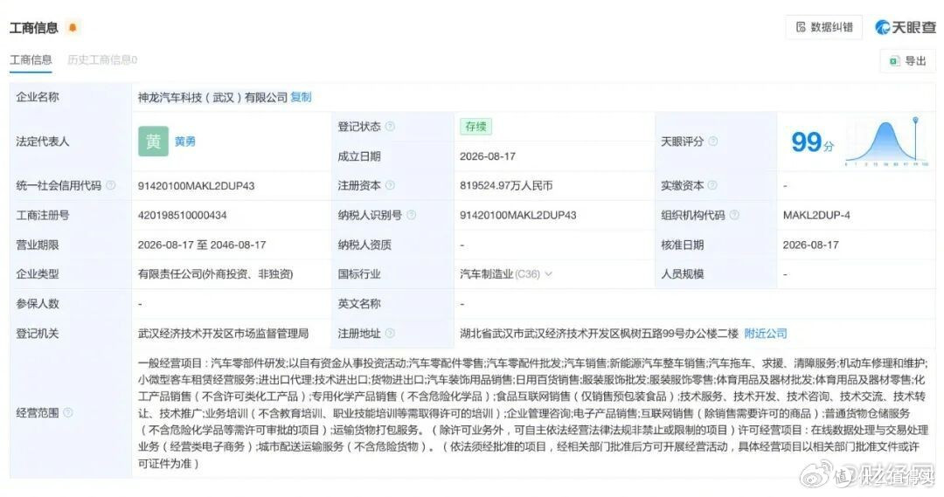Select organization code MAKL2DUP-4
This screenshot has height=497, width=944.
pyautogui.click(x=816, y=216)
